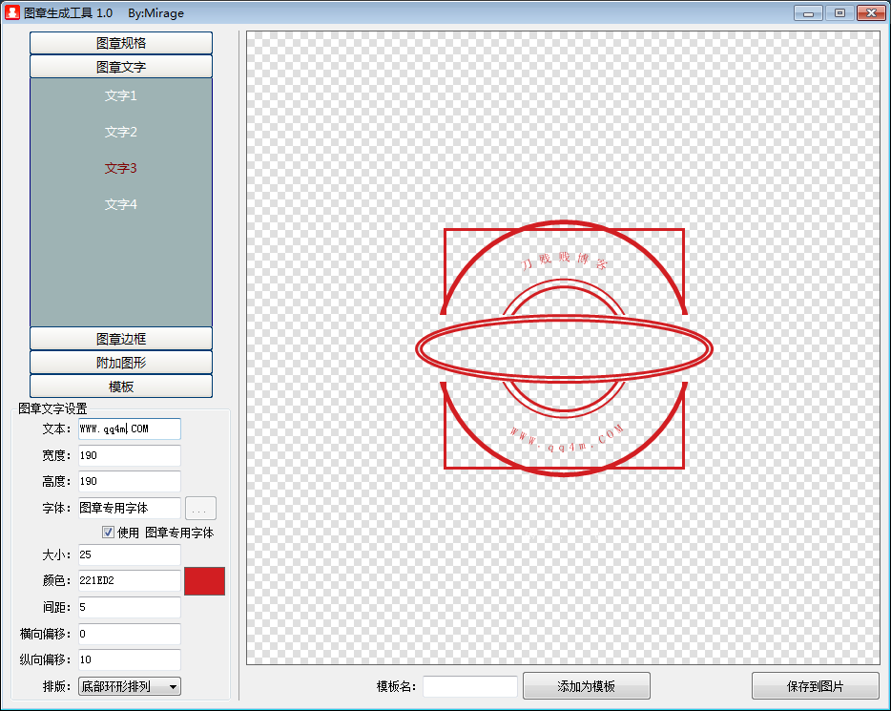This screenshot has width=891, height=711.
Task: Click the 文本 input field
Action: (x=130, y=429)
